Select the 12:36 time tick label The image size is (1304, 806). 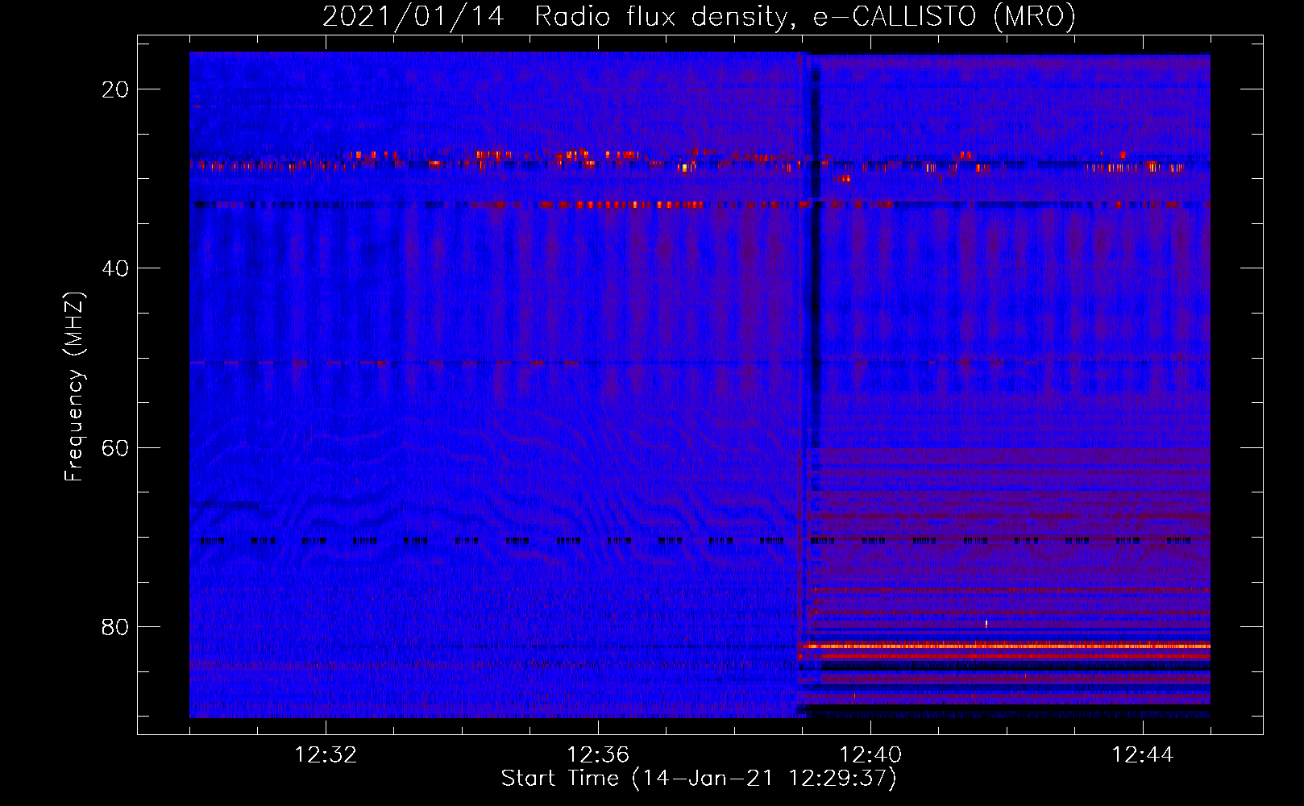point(598,755)
